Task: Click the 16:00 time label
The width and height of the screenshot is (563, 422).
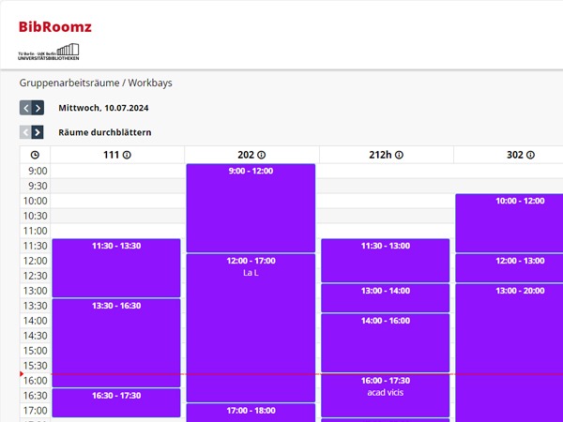Action: (36, 381)
